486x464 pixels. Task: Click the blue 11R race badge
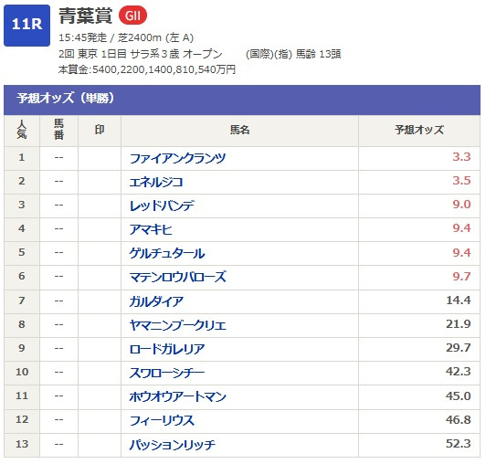(x=27, y=26)
